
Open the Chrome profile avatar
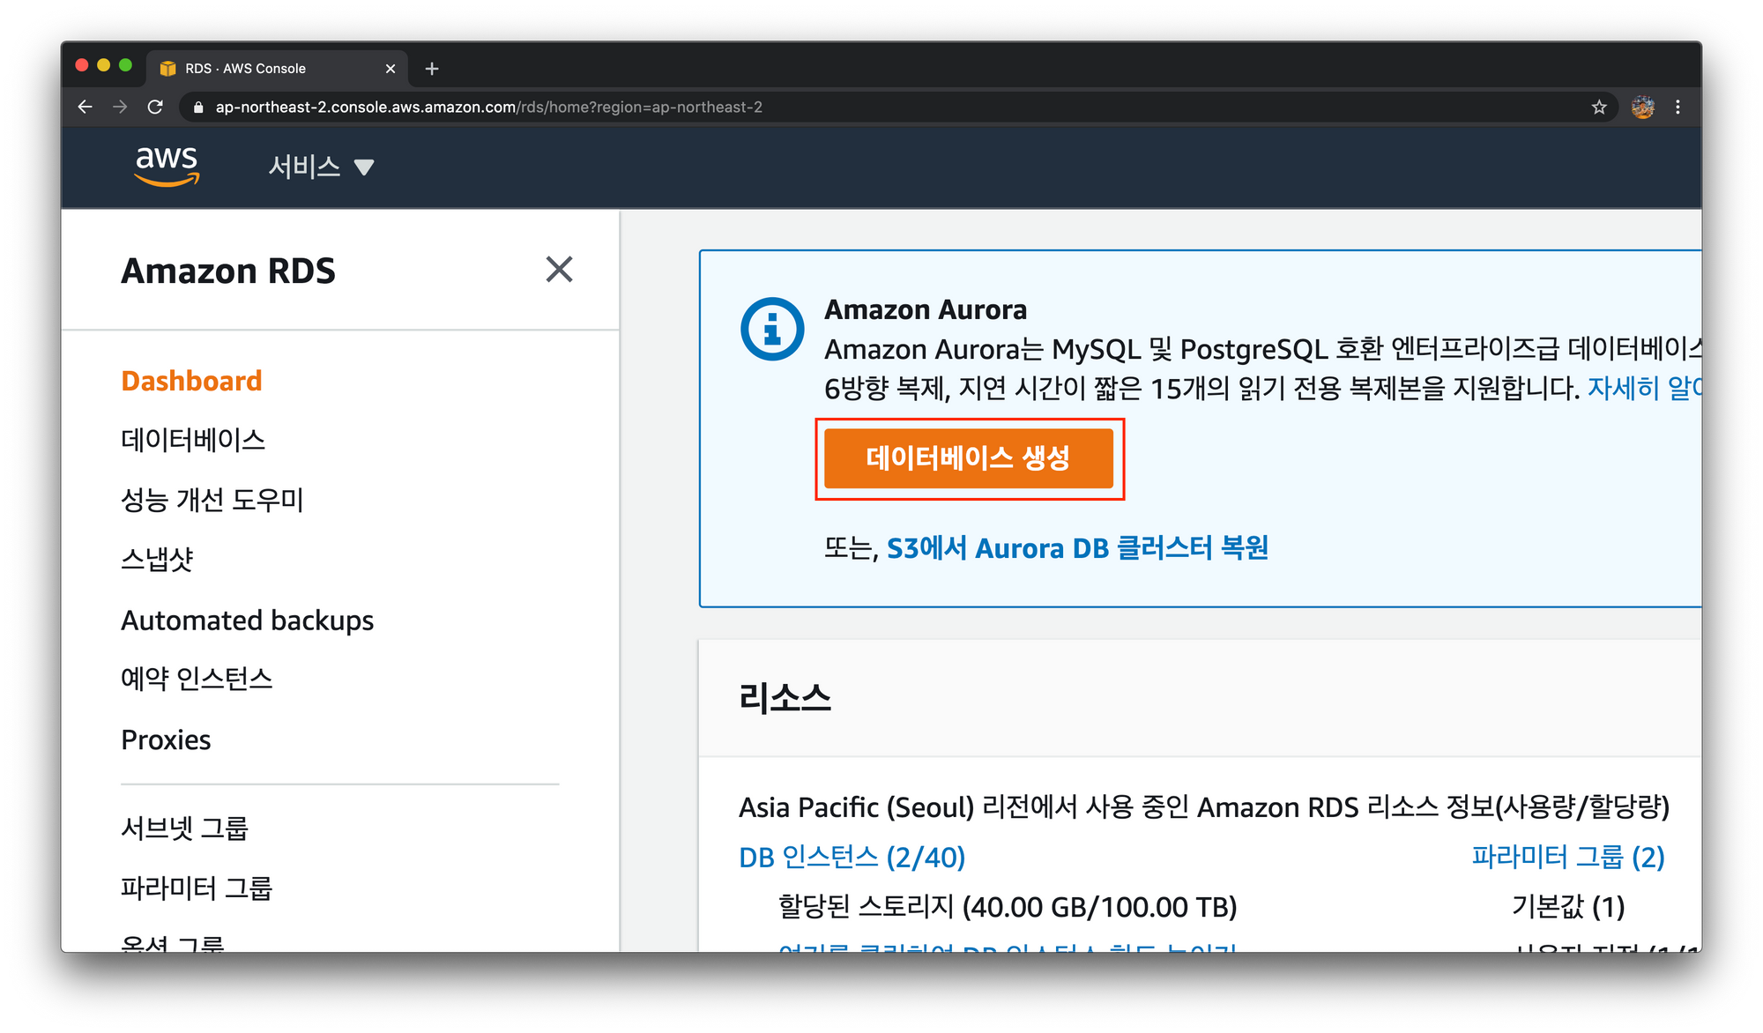(1642, 107)
